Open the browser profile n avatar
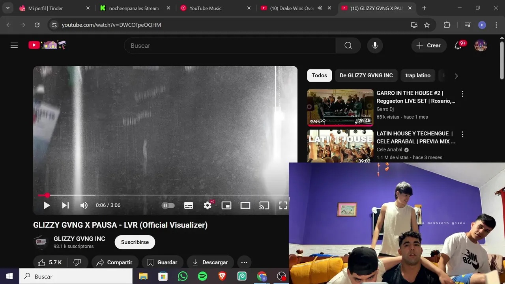505x284 pixels. tap(482, 25)
